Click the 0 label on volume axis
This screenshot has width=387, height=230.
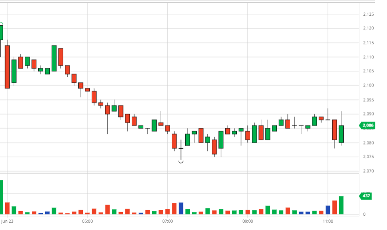pos(364,214)
